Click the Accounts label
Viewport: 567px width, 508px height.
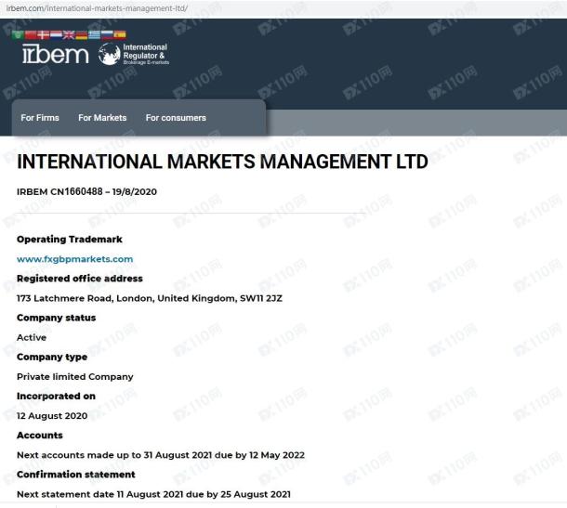39,436
